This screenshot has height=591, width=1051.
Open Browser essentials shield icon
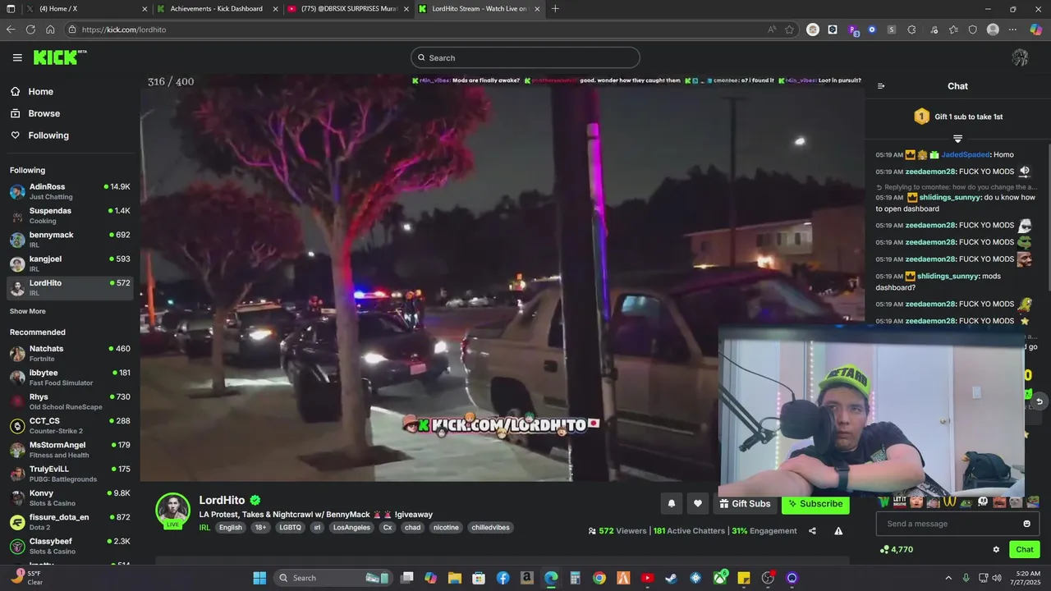tap(973, 30)
